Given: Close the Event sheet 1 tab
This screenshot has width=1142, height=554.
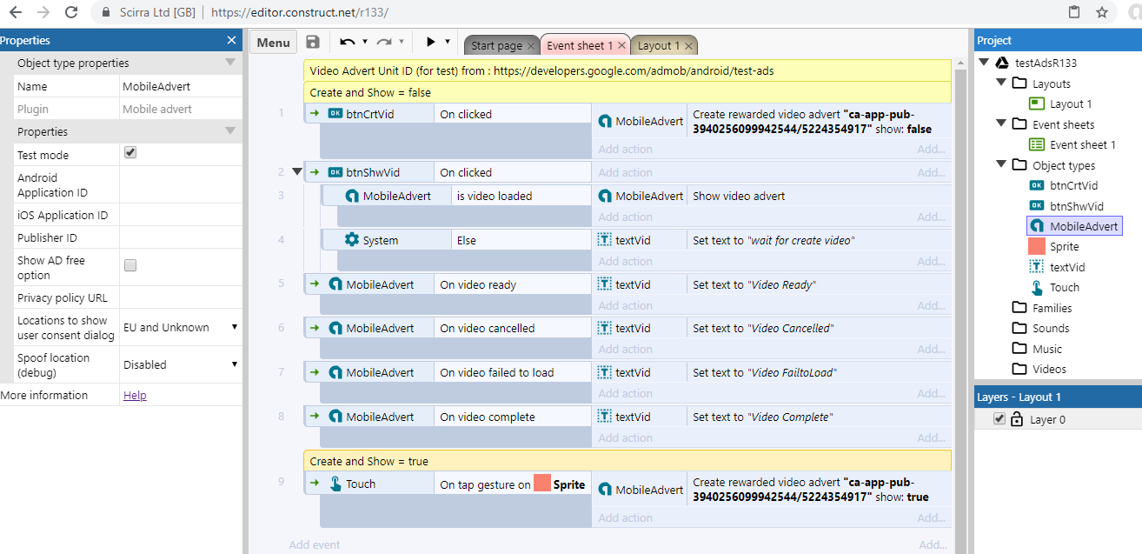Looking at the screenshot, I should point(622,46).
